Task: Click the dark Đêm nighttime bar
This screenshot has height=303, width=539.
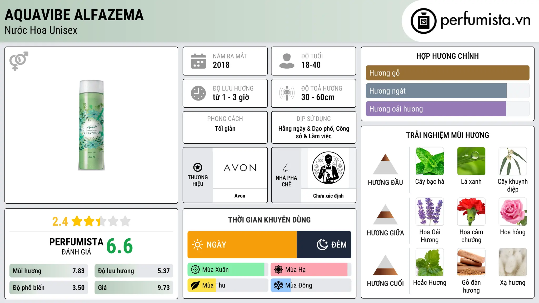Action: pyautogui.click(x=324, y=245)
